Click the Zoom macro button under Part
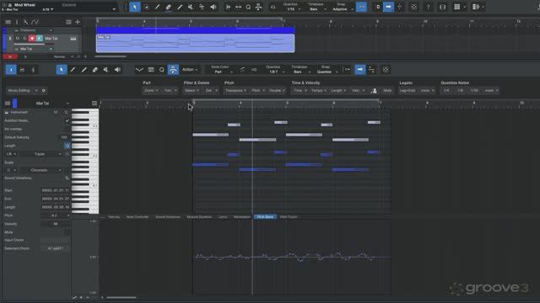Screen dimensions: 540x303 coord(151,91)
